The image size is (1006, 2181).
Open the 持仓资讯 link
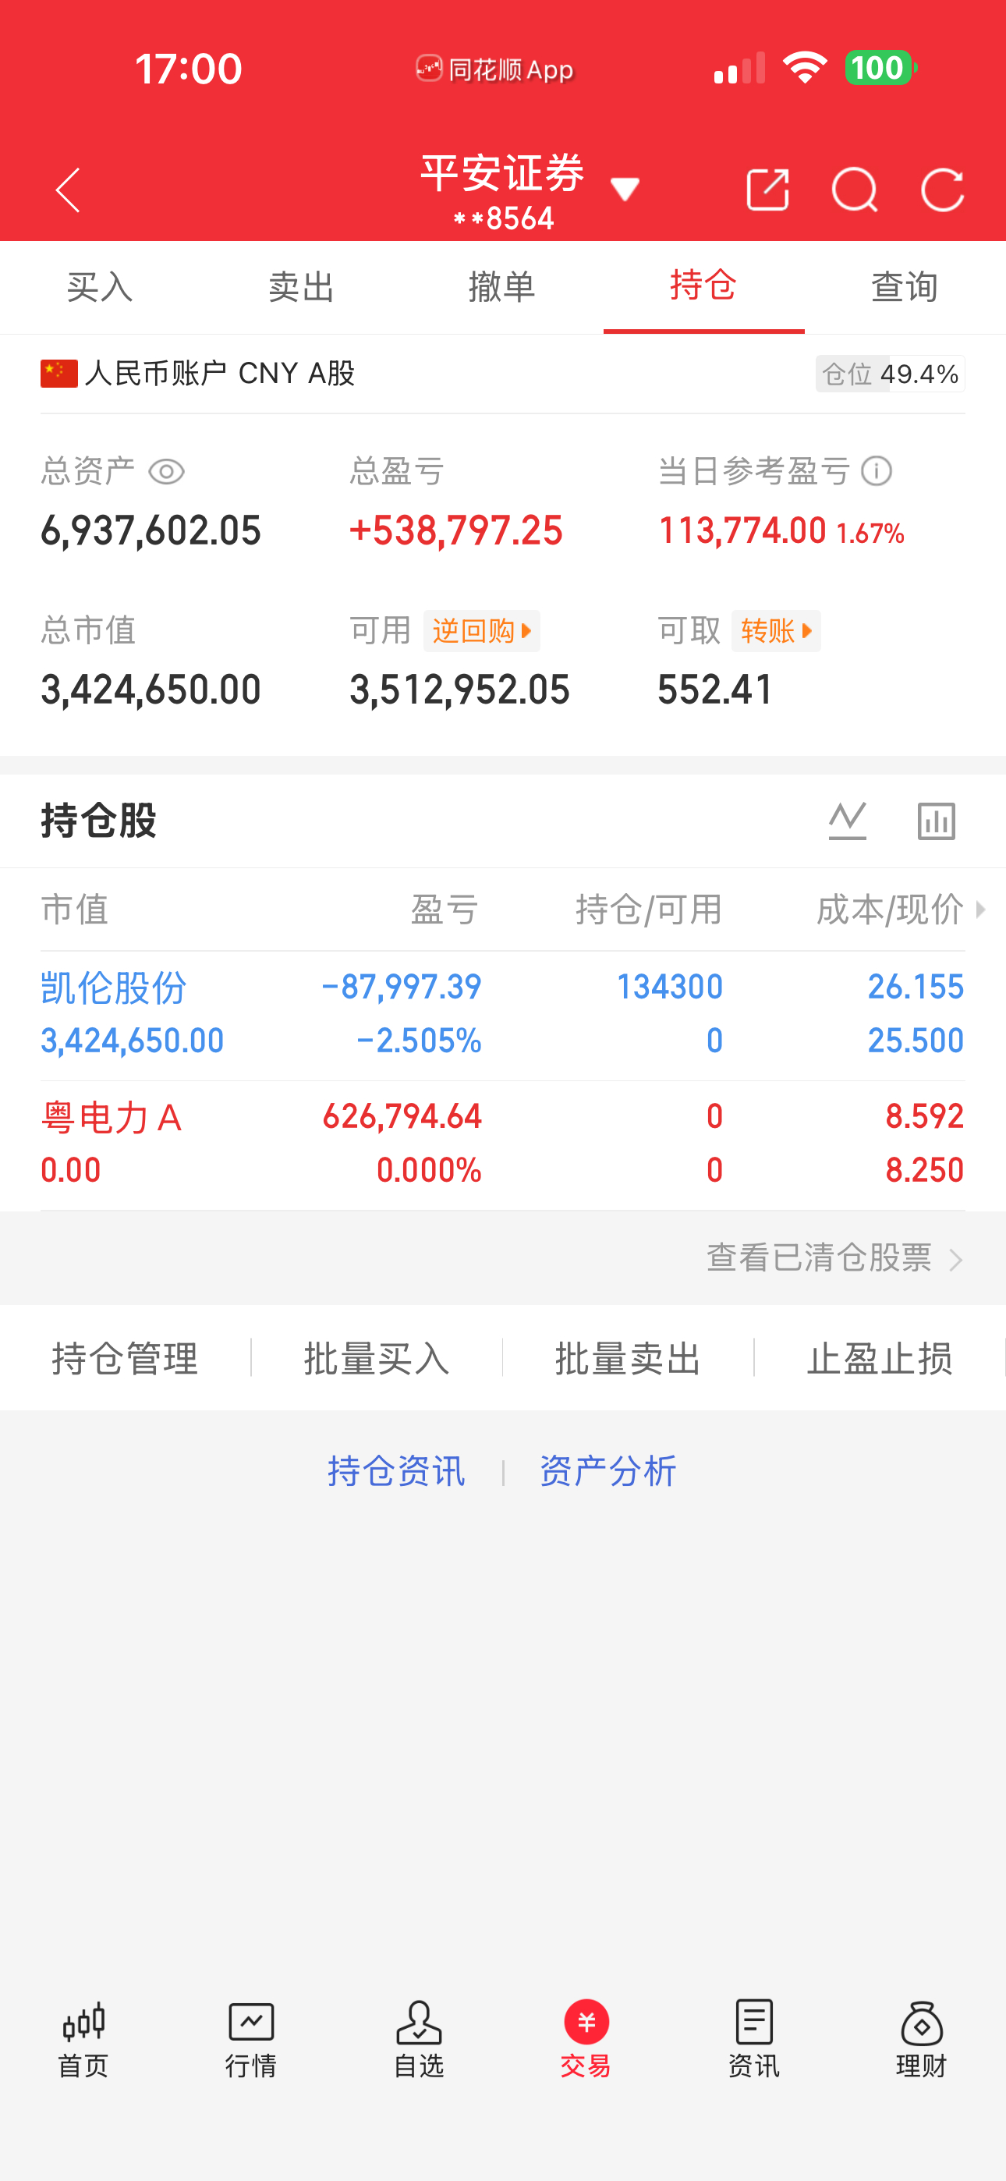coord(396,1471)
